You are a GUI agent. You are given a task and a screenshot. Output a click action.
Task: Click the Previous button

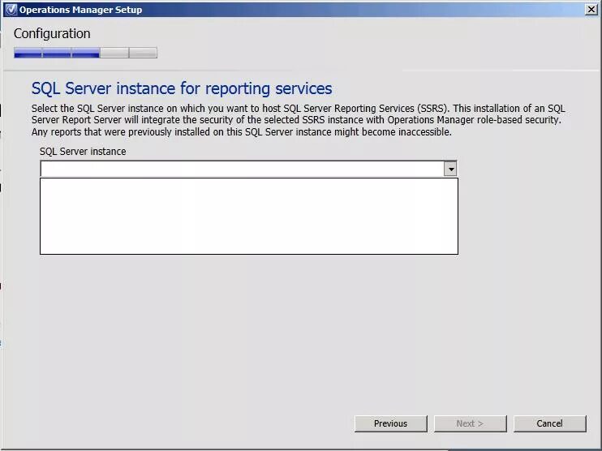(390, 423)
